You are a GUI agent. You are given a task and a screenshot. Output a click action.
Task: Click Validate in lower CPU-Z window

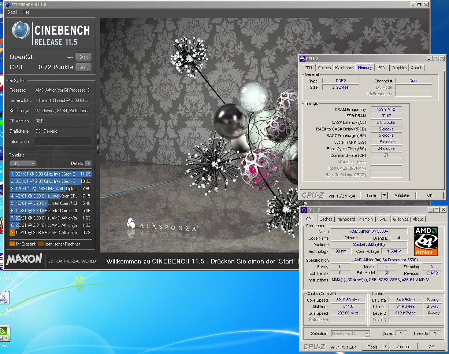click(x=403, y=347)
